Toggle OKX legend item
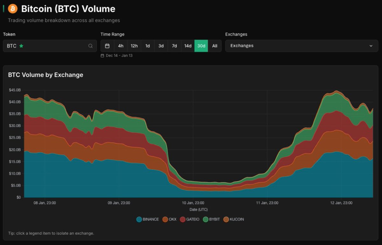Screen dimensions: 382x245 169,219
